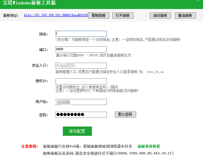
Task: Click the 授权IP input field
Action: click(x=81, y=81)
